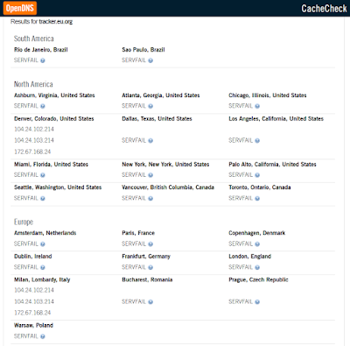
Task: Open help icon for Bucharest, Romania
Action: click(150, 302)
